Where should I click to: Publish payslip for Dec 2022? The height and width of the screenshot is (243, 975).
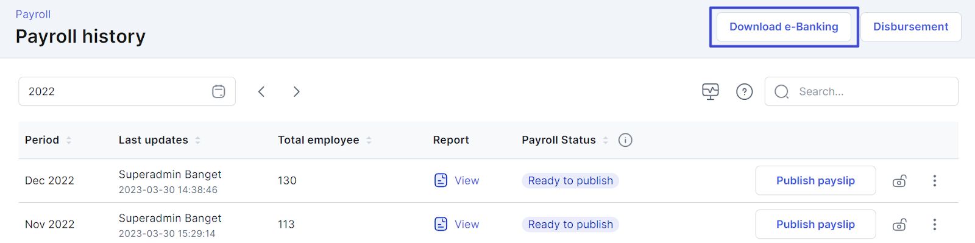click(x=815, y=180)
